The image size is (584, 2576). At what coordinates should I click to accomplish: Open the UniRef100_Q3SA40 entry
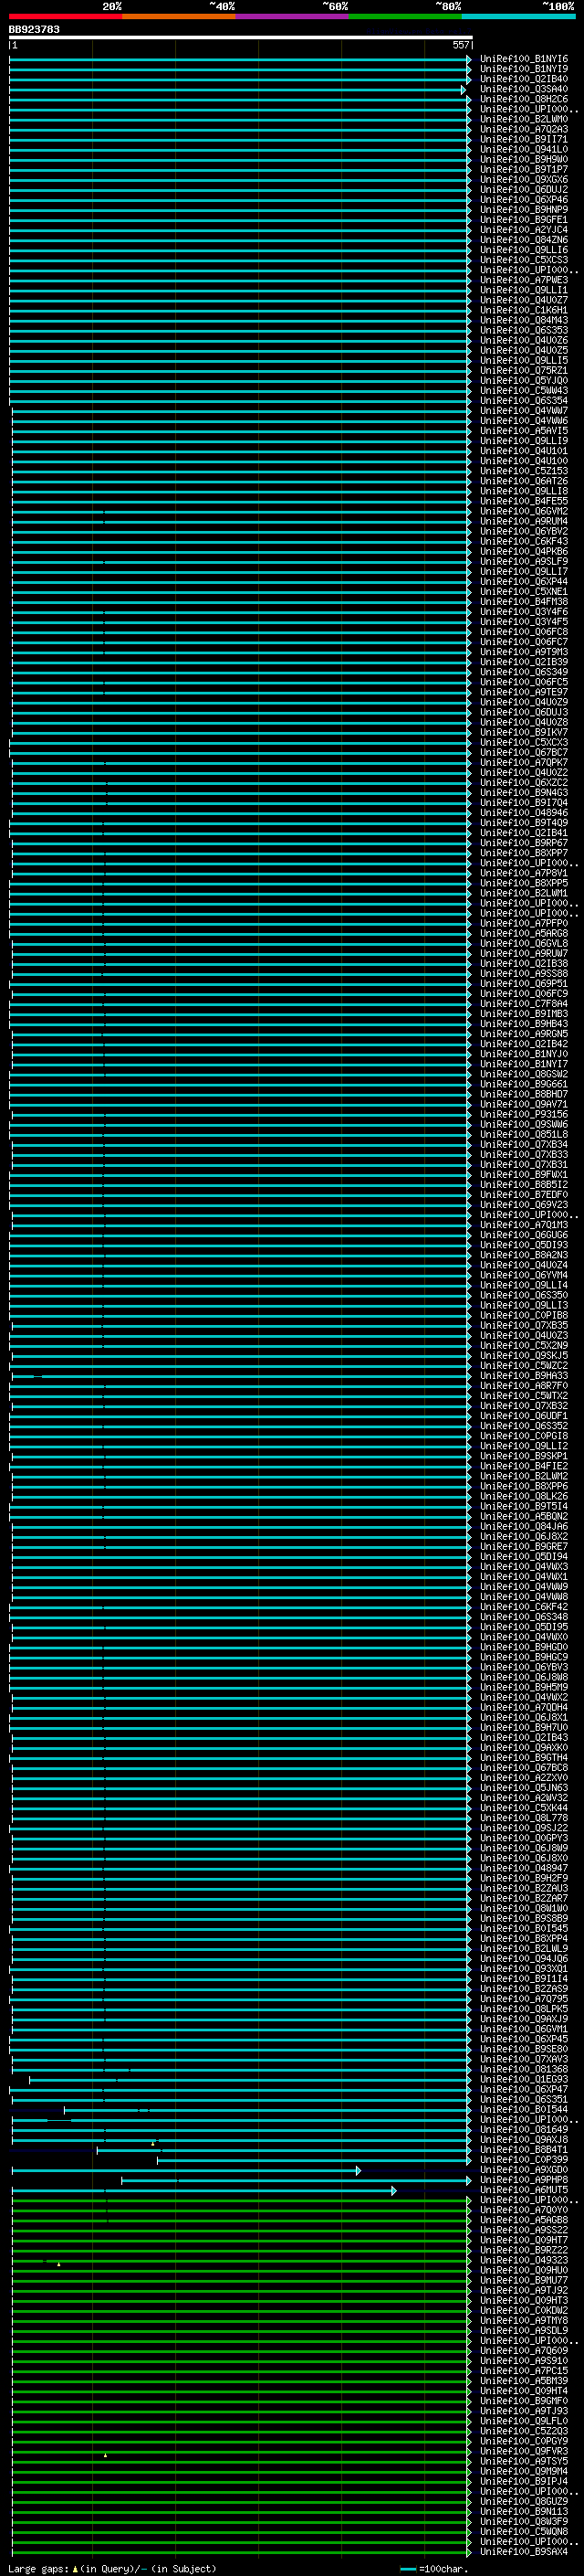pos(523,89)
